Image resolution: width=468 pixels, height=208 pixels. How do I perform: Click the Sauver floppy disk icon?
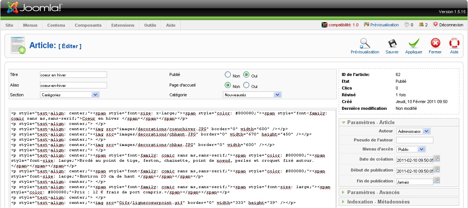coord(392,43)
